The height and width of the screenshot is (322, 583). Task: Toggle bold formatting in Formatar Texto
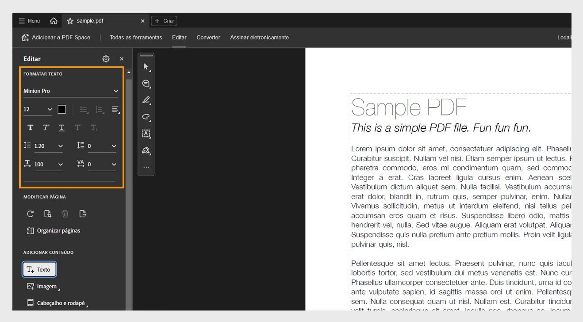click(x=30, y=127)
